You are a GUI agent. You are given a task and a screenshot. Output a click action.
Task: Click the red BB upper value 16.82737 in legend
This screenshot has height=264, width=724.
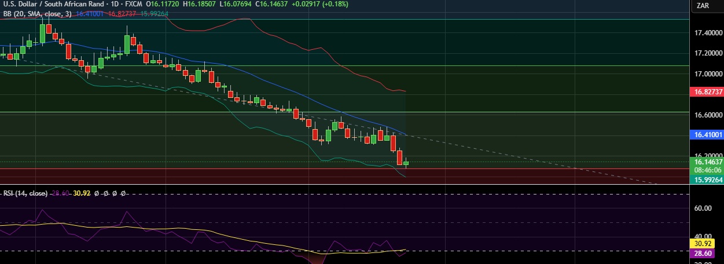point(122,14)
